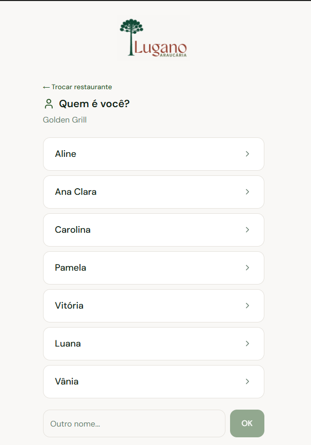Select Luana as the user
The height and width of the screenshot is (445, 311).
(x=153, y=343)
